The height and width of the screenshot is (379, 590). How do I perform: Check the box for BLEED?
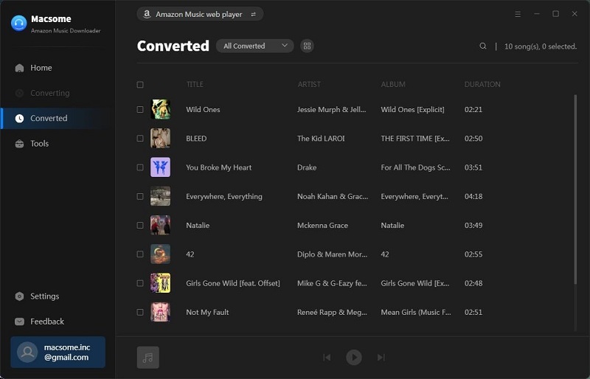[140, 139]
